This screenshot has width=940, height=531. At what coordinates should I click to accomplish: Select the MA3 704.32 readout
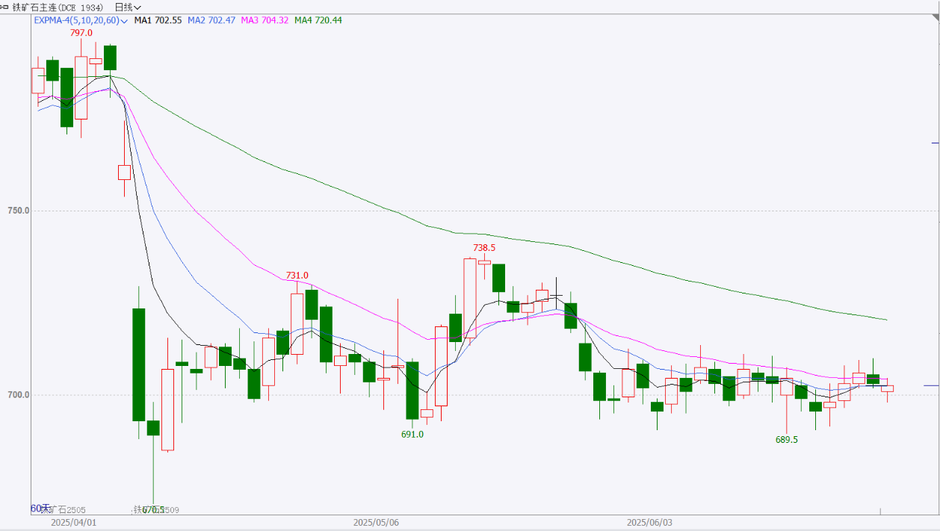click(265, 20)
